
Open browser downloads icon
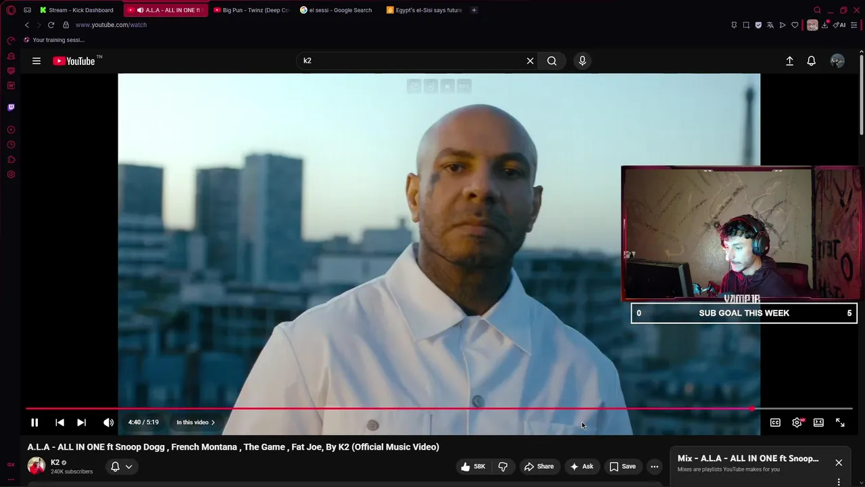825,25
